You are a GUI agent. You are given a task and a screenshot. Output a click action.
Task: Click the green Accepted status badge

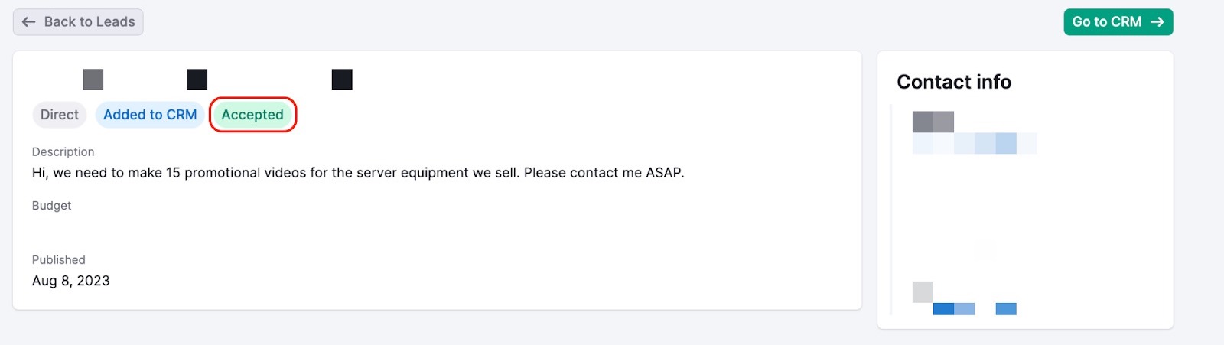click(252, 115)
